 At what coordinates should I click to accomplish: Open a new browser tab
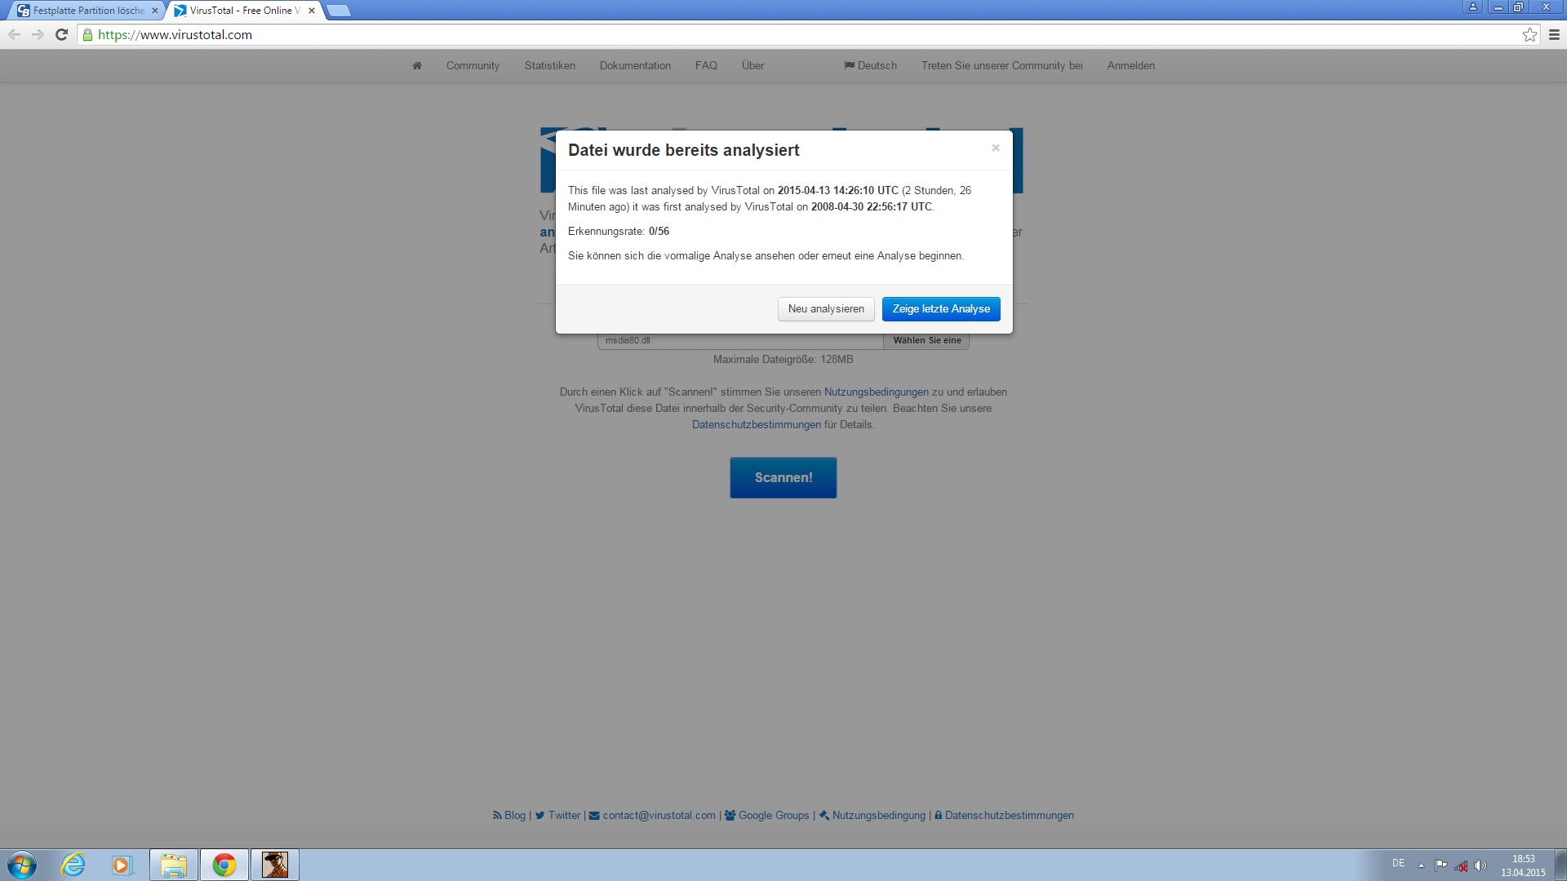(339, 11)
